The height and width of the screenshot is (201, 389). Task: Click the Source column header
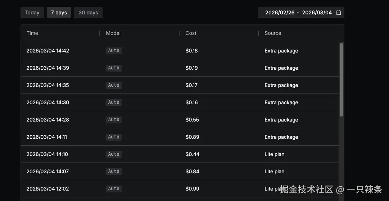273,33
